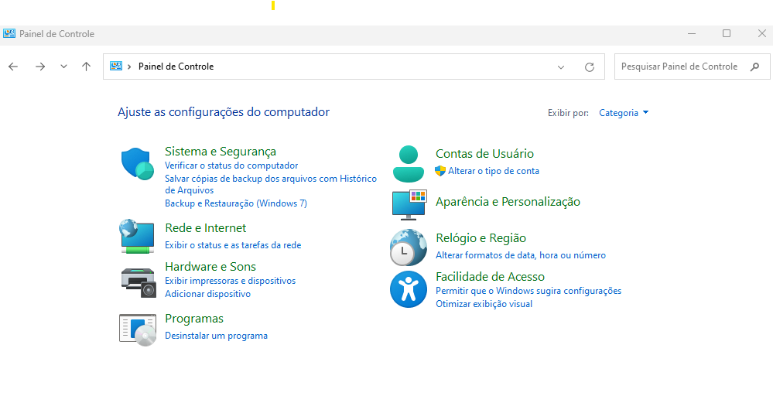Go up one level with up arrow
773x396 pixels.
click(86, 67)
